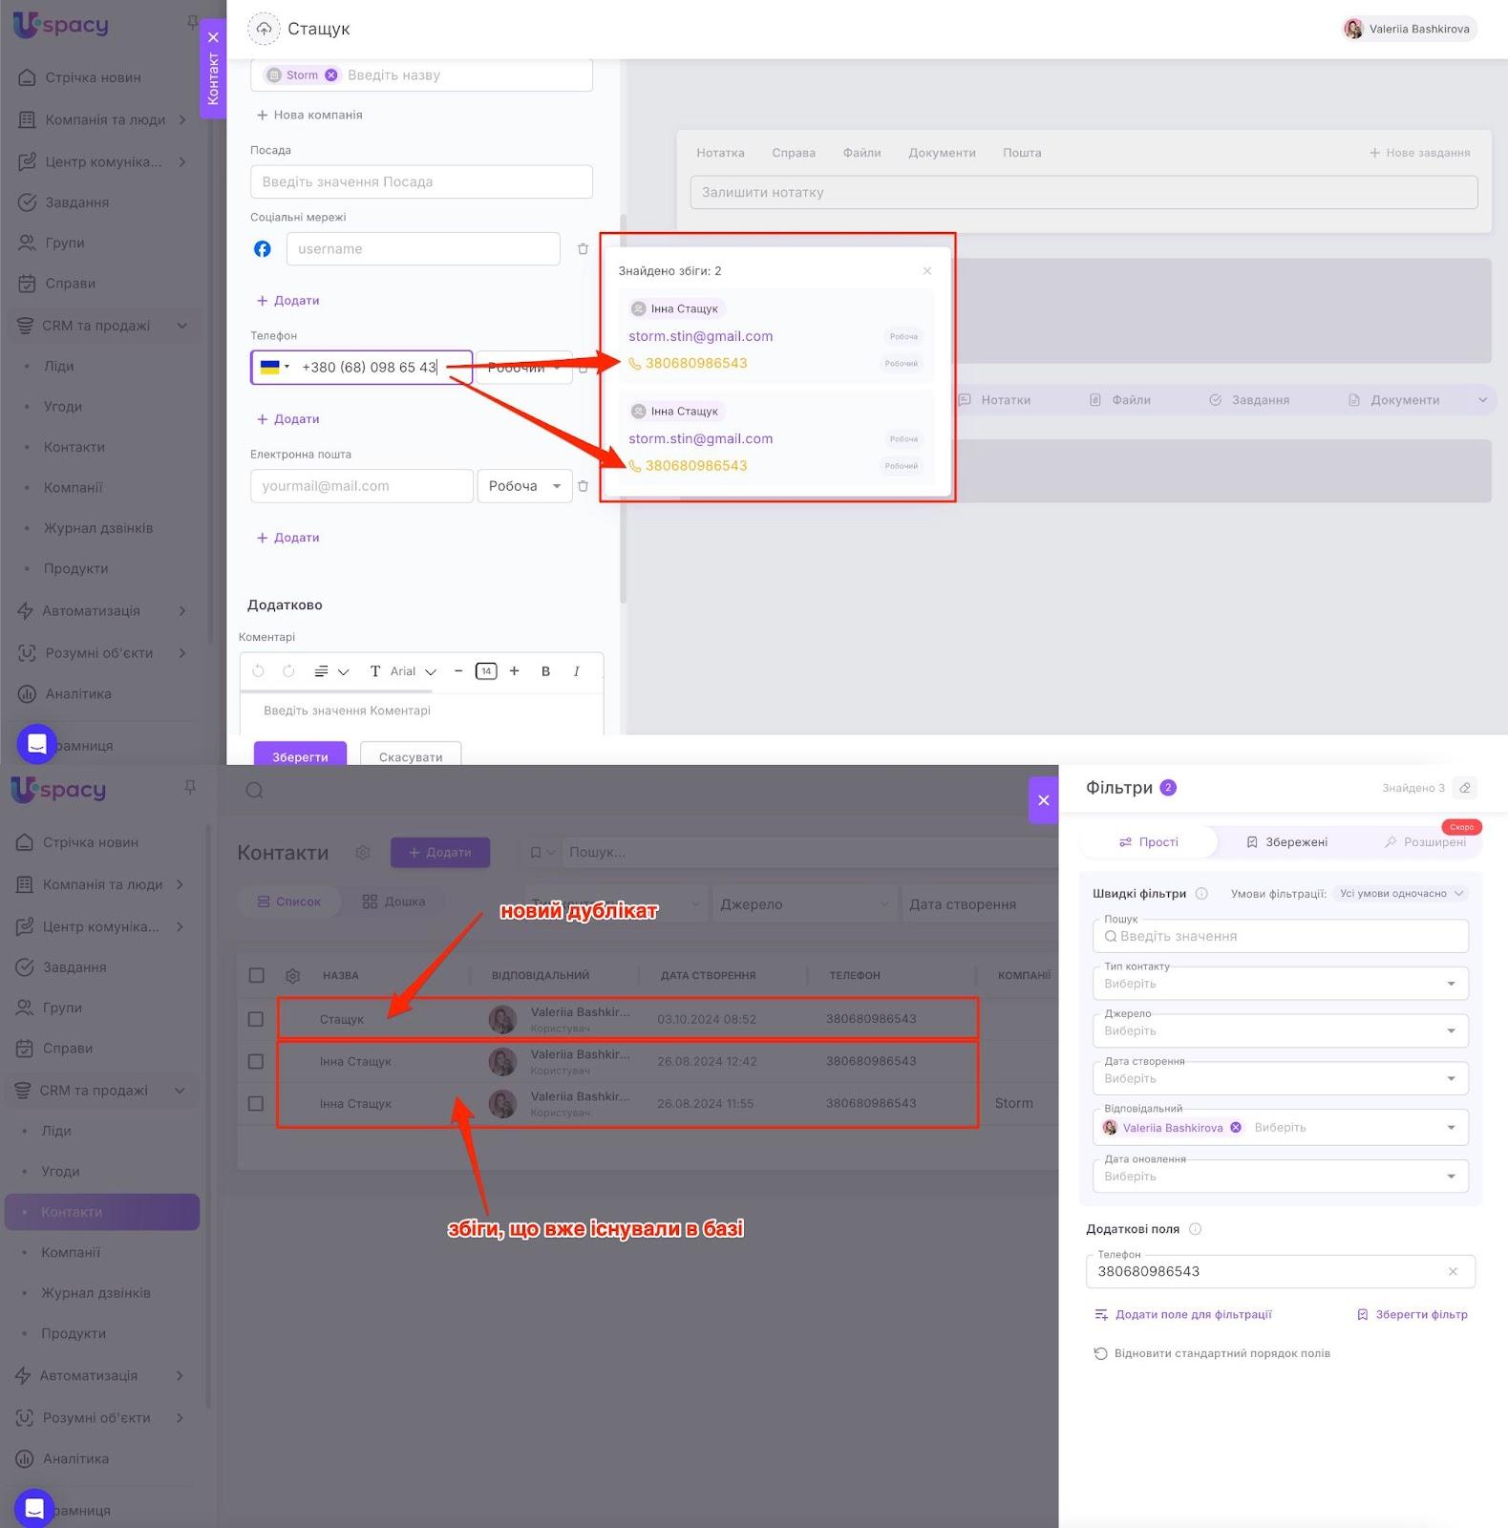Image resolution: width=1508 pixels, height=1528 pixels.
Task: Select the Список view tab
Action: pos(289,902)
